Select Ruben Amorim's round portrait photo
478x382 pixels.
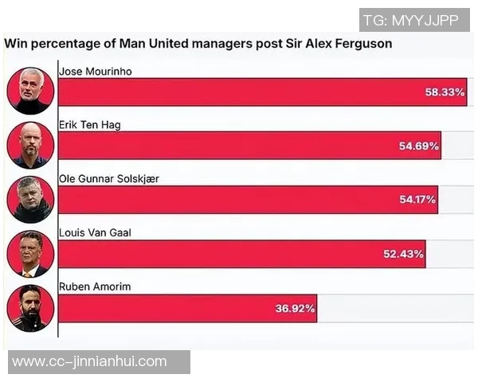pyautogui.click(x=30, y=308)
